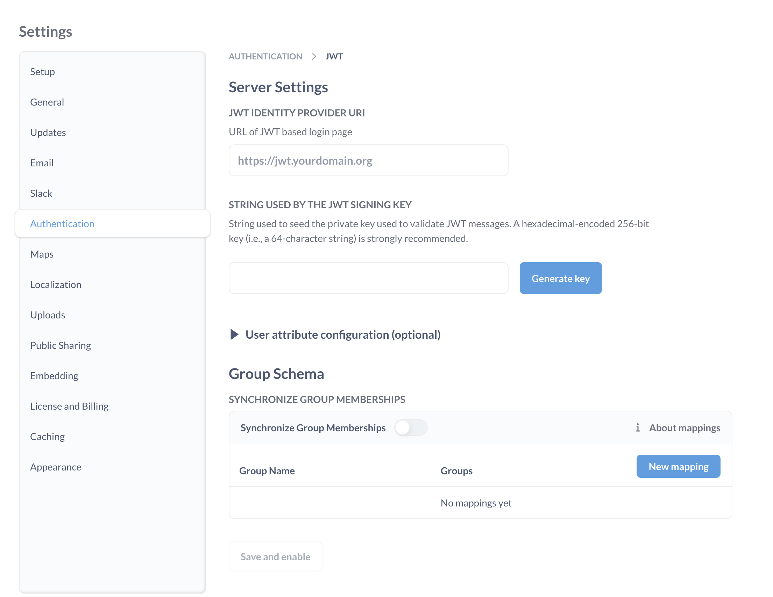Screen dimensions: 773x597
Task: Open the Email settings section
Action: tap(42, 163)
